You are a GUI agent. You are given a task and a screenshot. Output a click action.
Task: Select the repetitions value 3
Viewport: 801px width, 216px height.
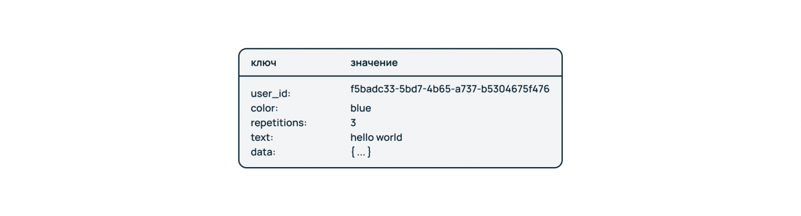pos(353,123)
